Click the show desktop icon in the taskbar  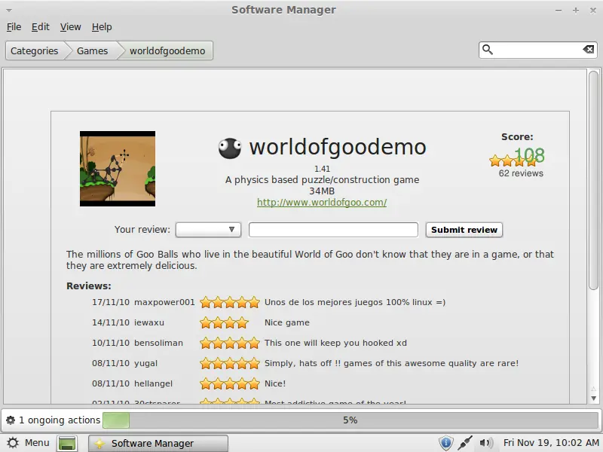[68, 444]
